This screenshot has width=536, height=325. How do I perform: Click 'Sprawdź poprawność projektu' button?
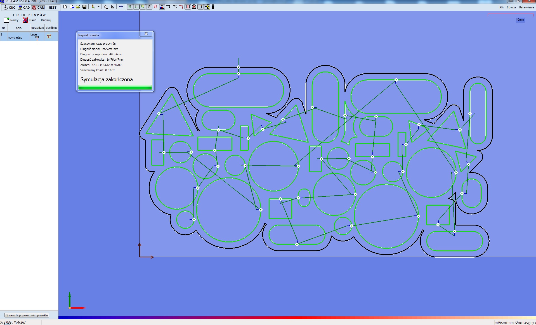coord(27,315)
